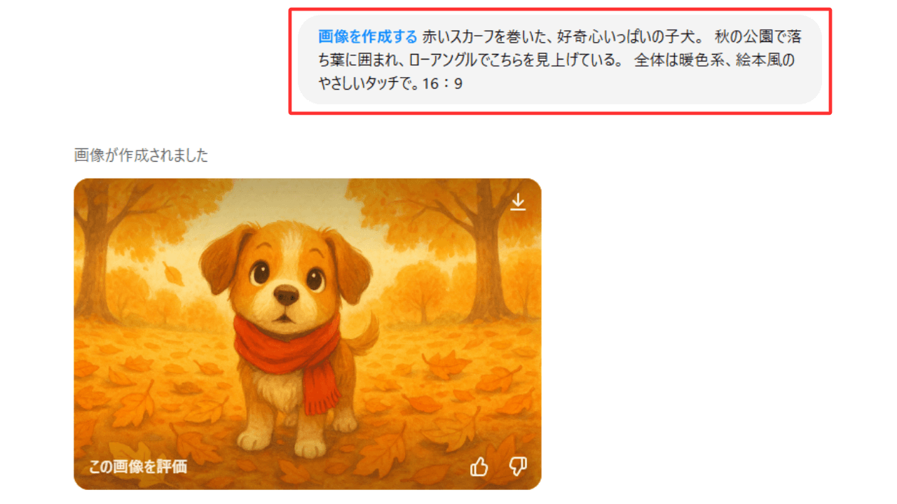Image resolution: width=897 pixels, height=504 pixels.
Task: Click the white download arrow on the image
Action: tap(518, 202)
